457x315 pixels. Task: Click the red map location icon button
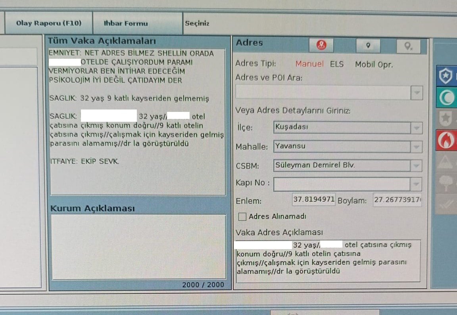321,46
